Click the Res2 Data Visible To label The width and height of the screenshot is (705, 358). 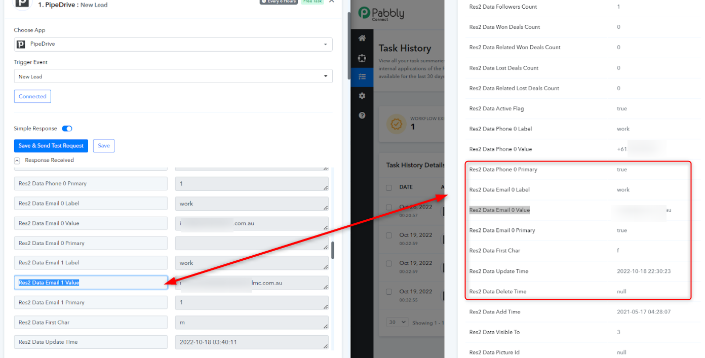point(494,332)
